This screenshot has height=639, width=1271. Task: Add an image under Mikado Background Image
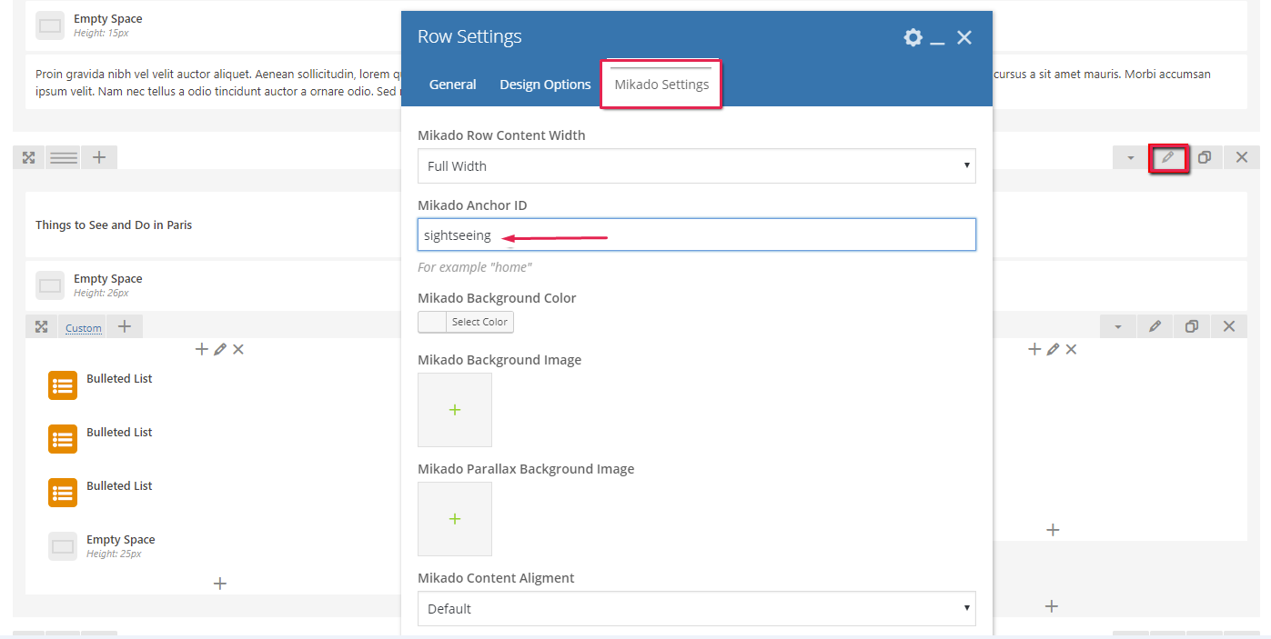coord(455,410)
